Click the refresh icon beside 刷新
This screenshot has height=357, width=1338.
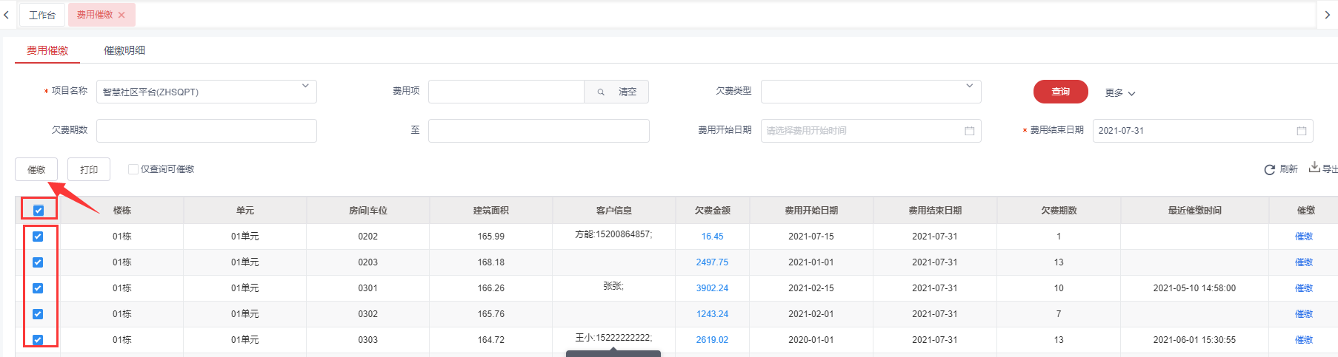(1269, 169)
